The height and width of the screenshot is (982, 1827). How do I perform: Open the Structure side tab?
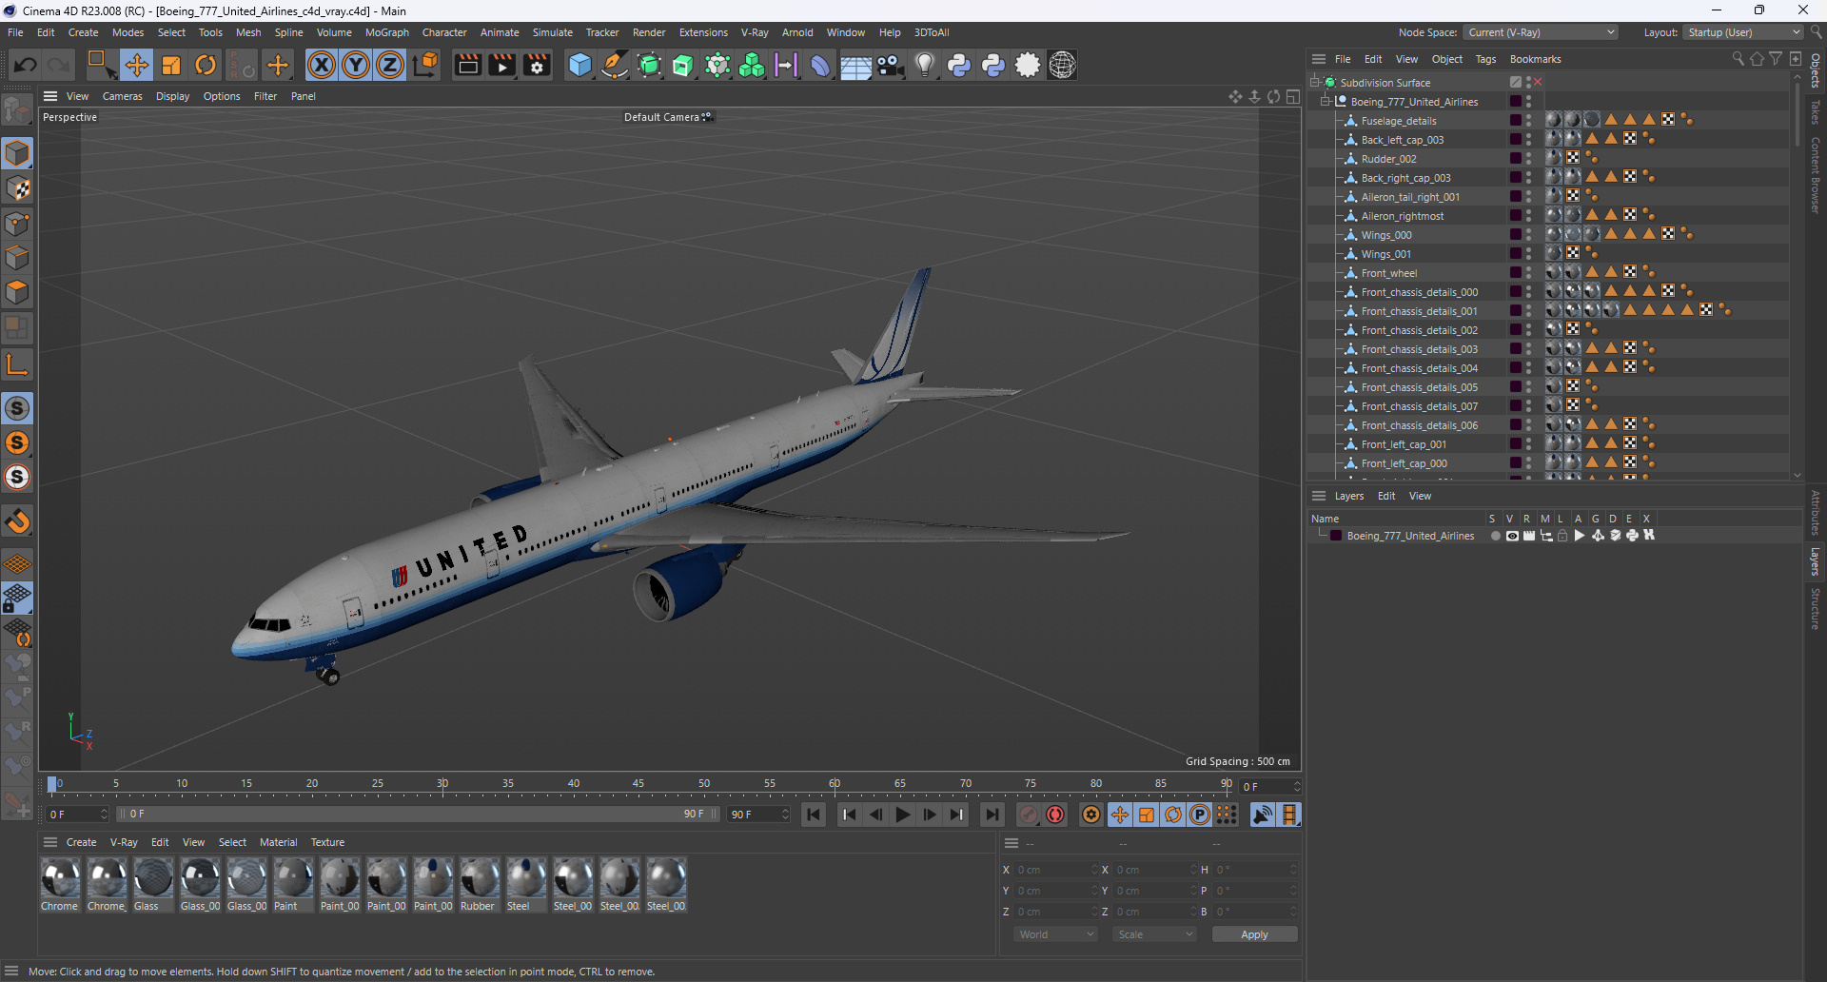(x=1816, y=609)
